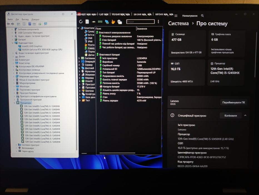Select Сумарна item in AIDA64 tree
The image size is (259, 195).
[x=89, y=31]
